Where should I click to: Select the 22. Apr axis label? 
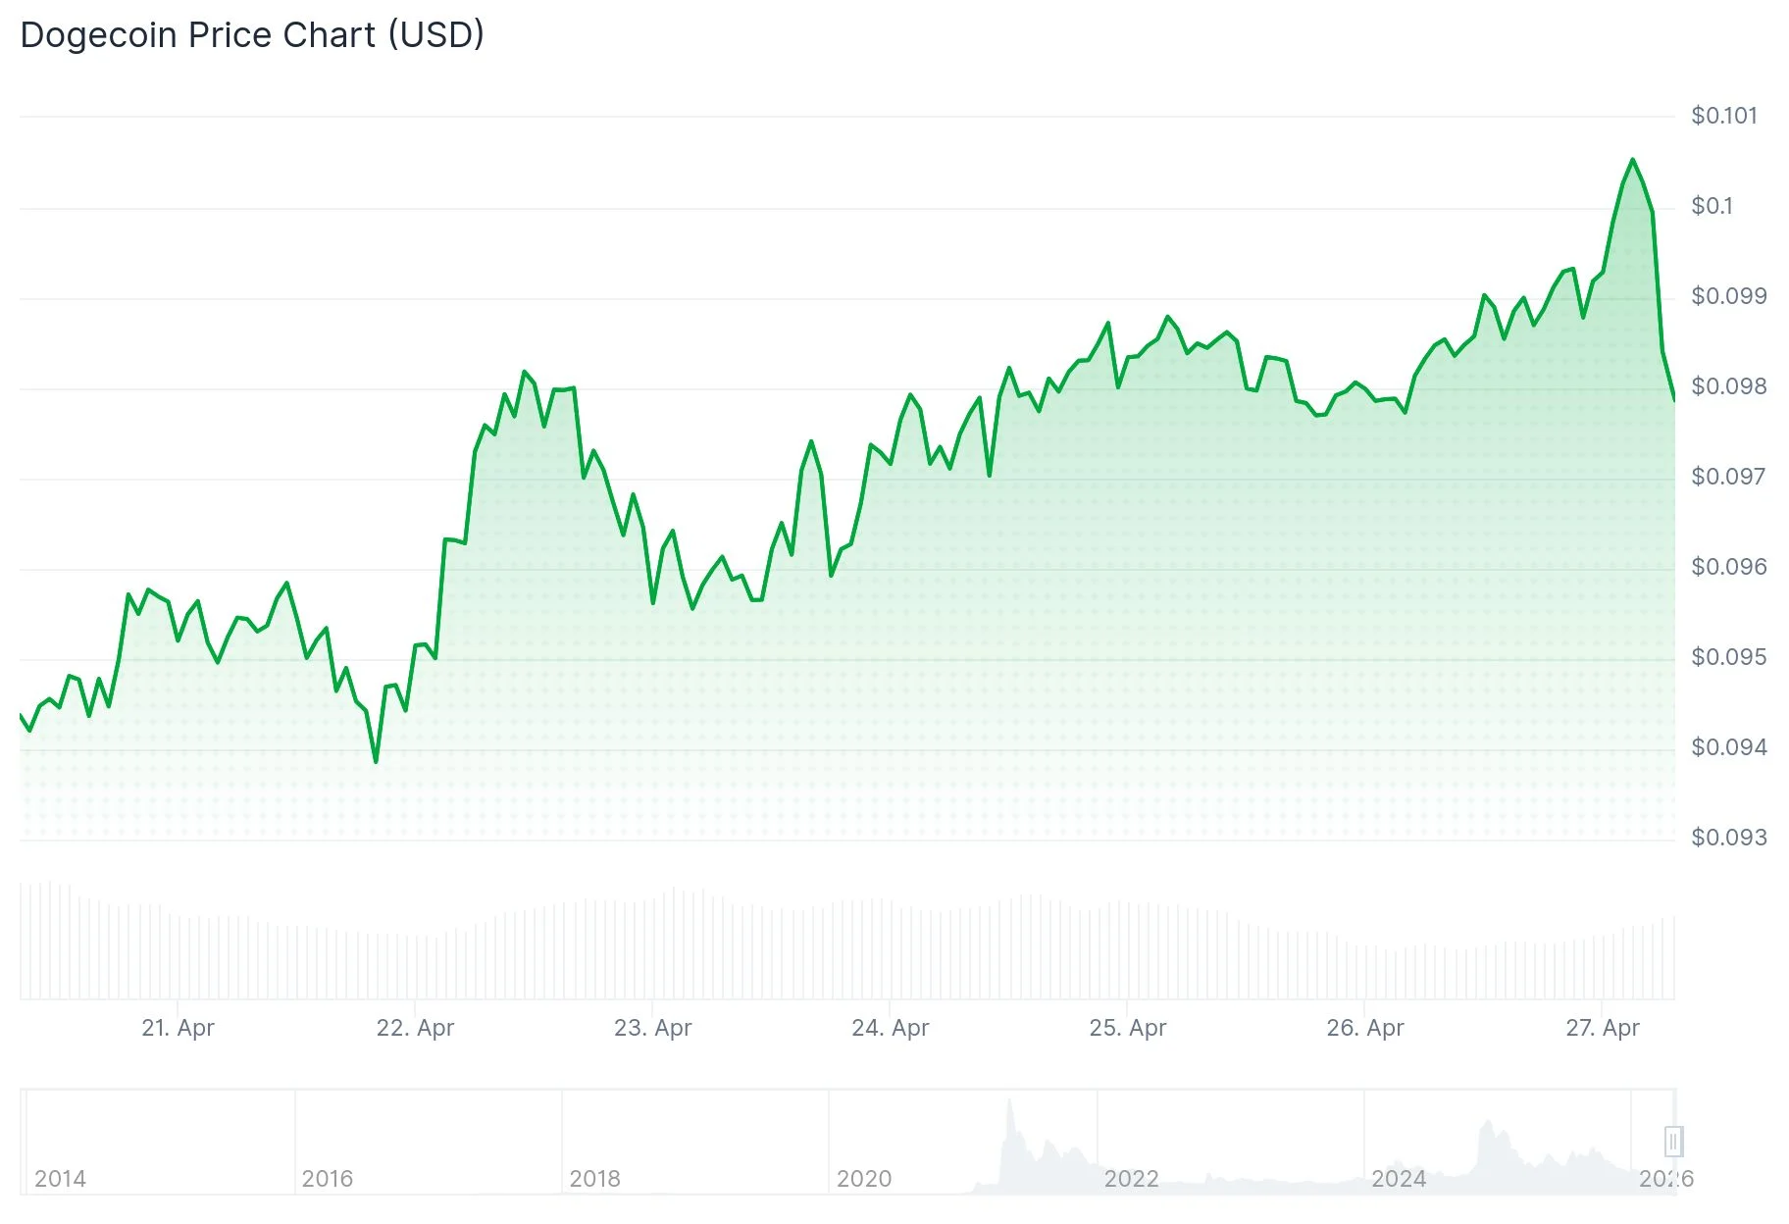coord(415,1028)
